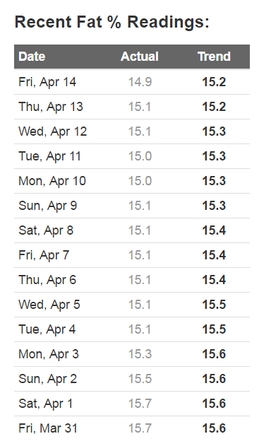Click trend value for Wed, Apr 12
259x446 pixels.
pos(214,131)
